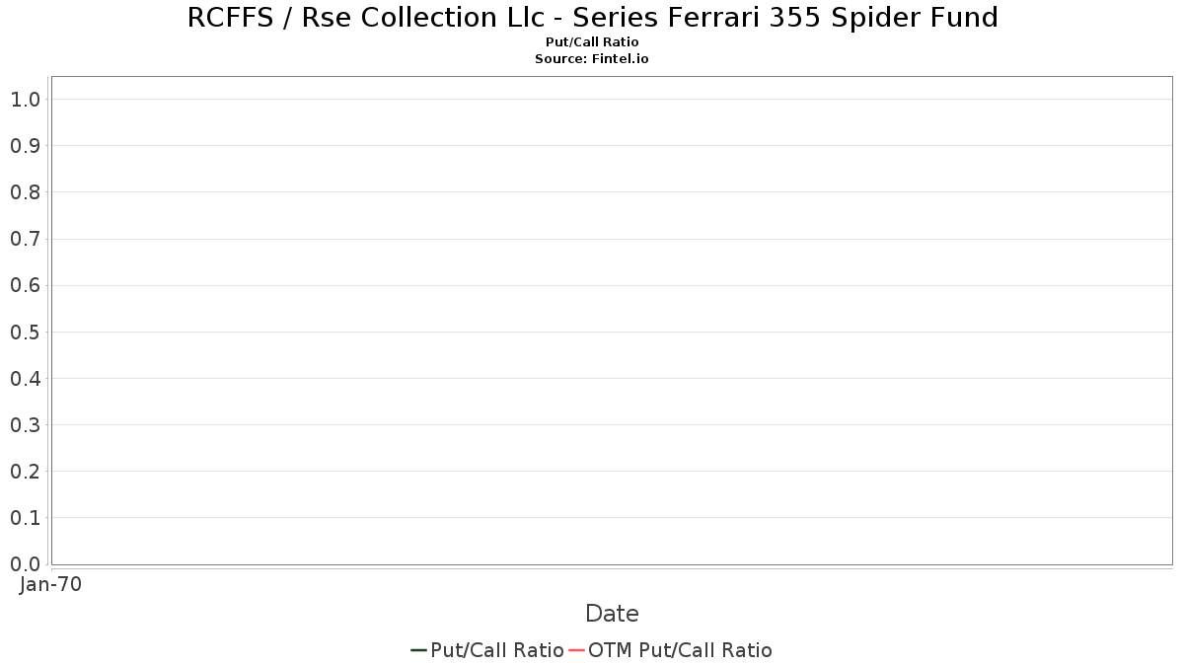Click the Date x-axis title
Image resolution: width=1184 pixels, height=666 pixels.
[612, 614]
